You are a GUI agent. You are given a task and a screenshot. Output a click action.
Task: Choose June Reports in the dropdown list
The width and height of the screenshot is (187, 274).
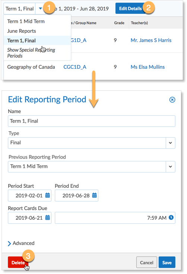pyautogui.click(x=22, y=31)
